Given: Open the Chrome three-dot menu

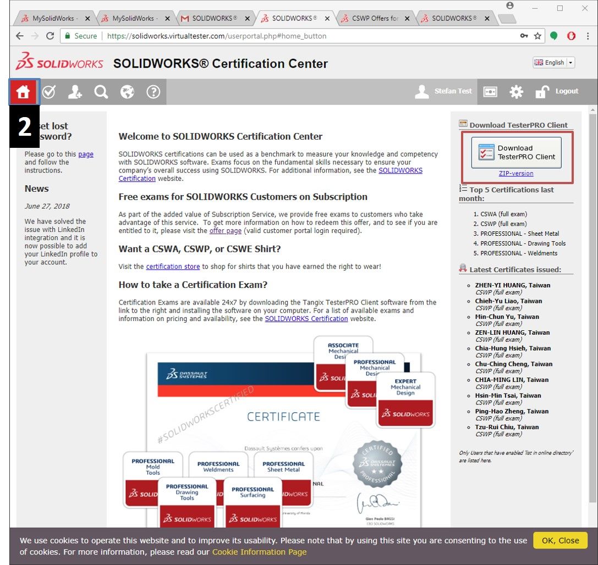Looking at the screenshot, I should pos(588,36).
